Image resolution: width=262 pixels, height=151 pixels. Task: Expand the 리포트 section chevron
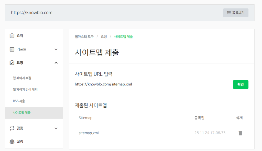pos(56,49)
